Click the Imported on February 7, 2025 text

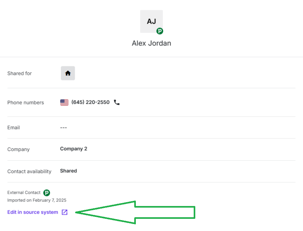point(37,200)
